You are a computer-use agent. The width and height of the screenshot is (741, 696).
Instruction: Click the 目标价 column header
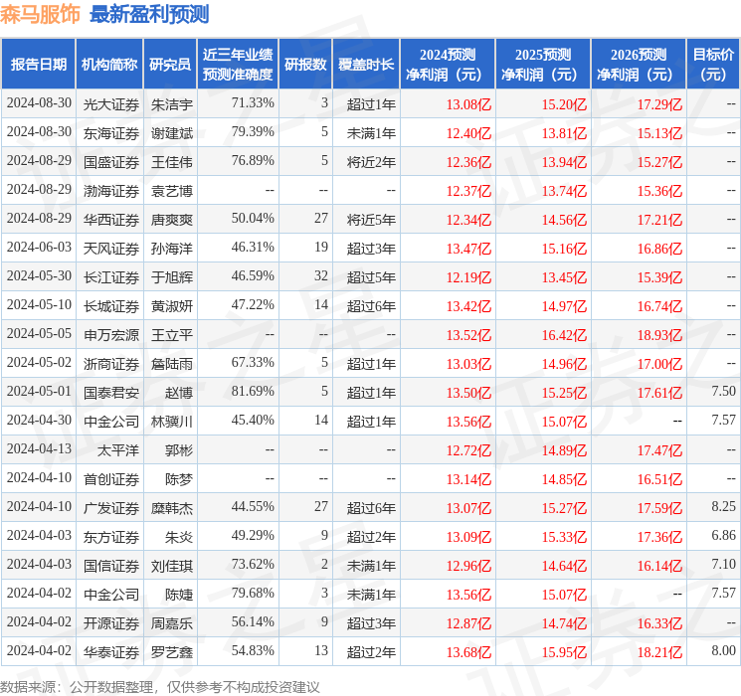[x=713, y=65]
